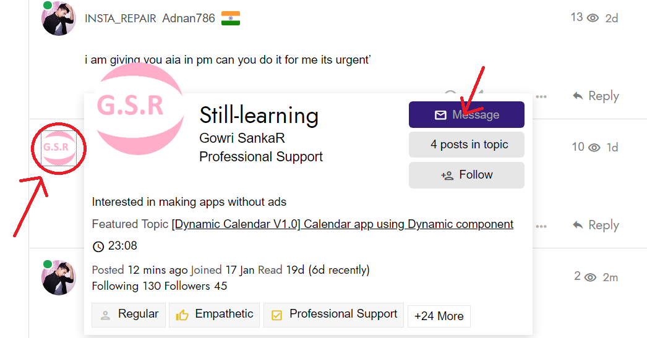
Task: Click the Still-learning username heading
Action: click(259, 116)
